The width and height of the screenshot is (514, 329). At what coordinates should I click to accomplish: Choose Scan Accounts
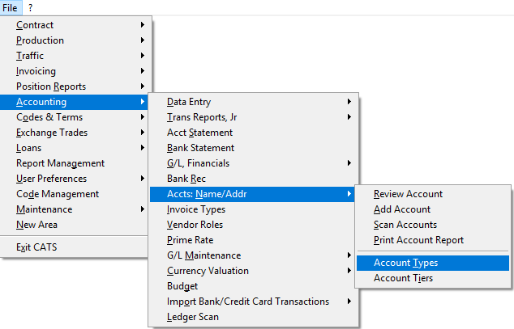click(x=433, y=225)
